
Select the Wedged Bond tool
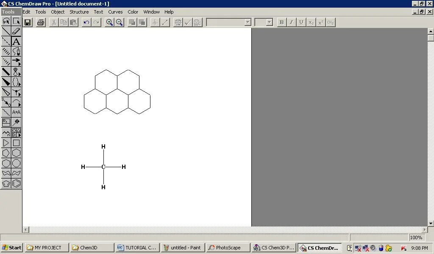coord(6,82)
